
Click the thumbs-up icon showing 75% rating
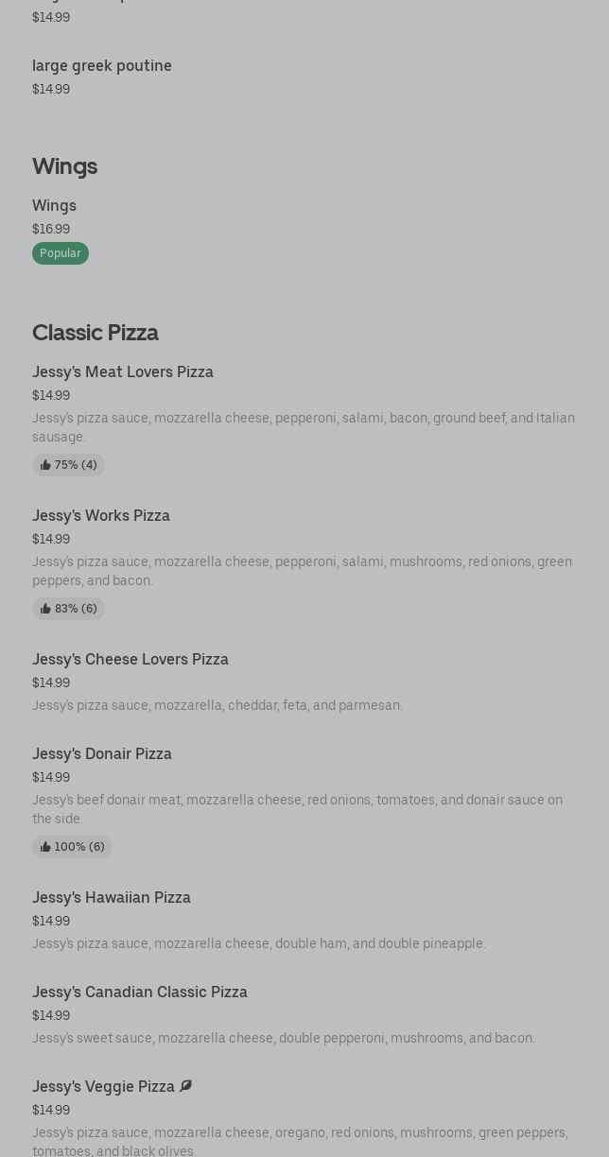click(x=45, y=465)
